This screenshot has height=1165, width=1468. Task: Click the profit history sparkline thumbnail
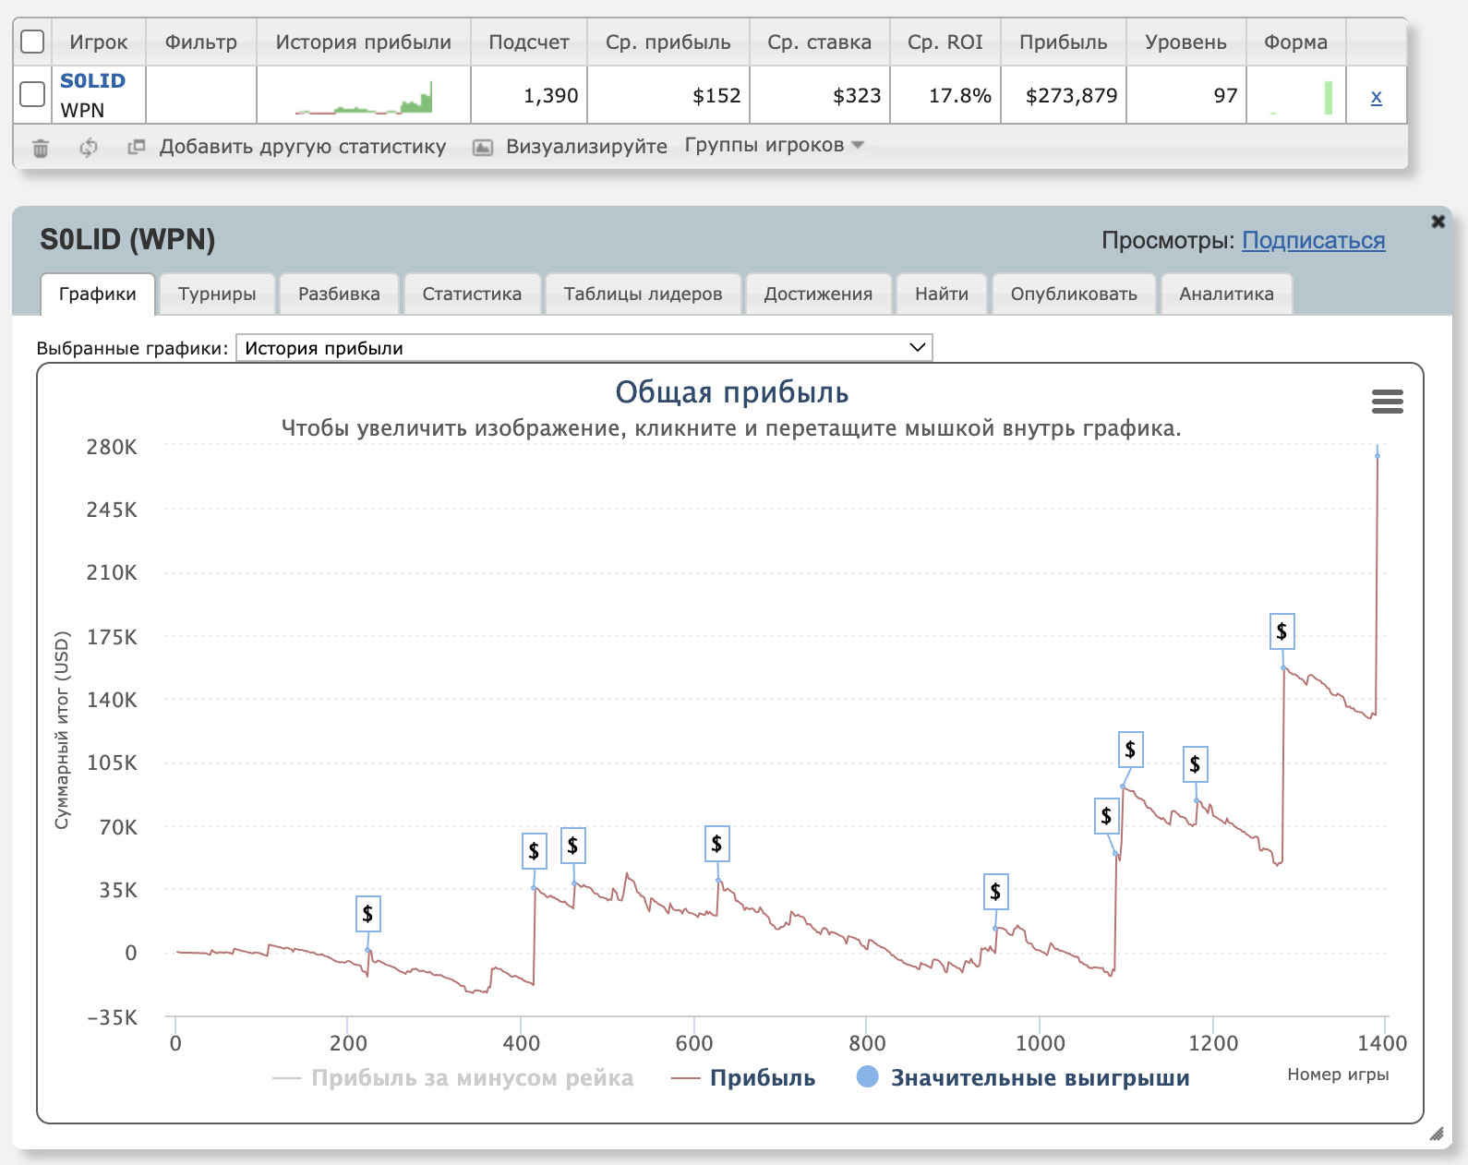[364, 96]
